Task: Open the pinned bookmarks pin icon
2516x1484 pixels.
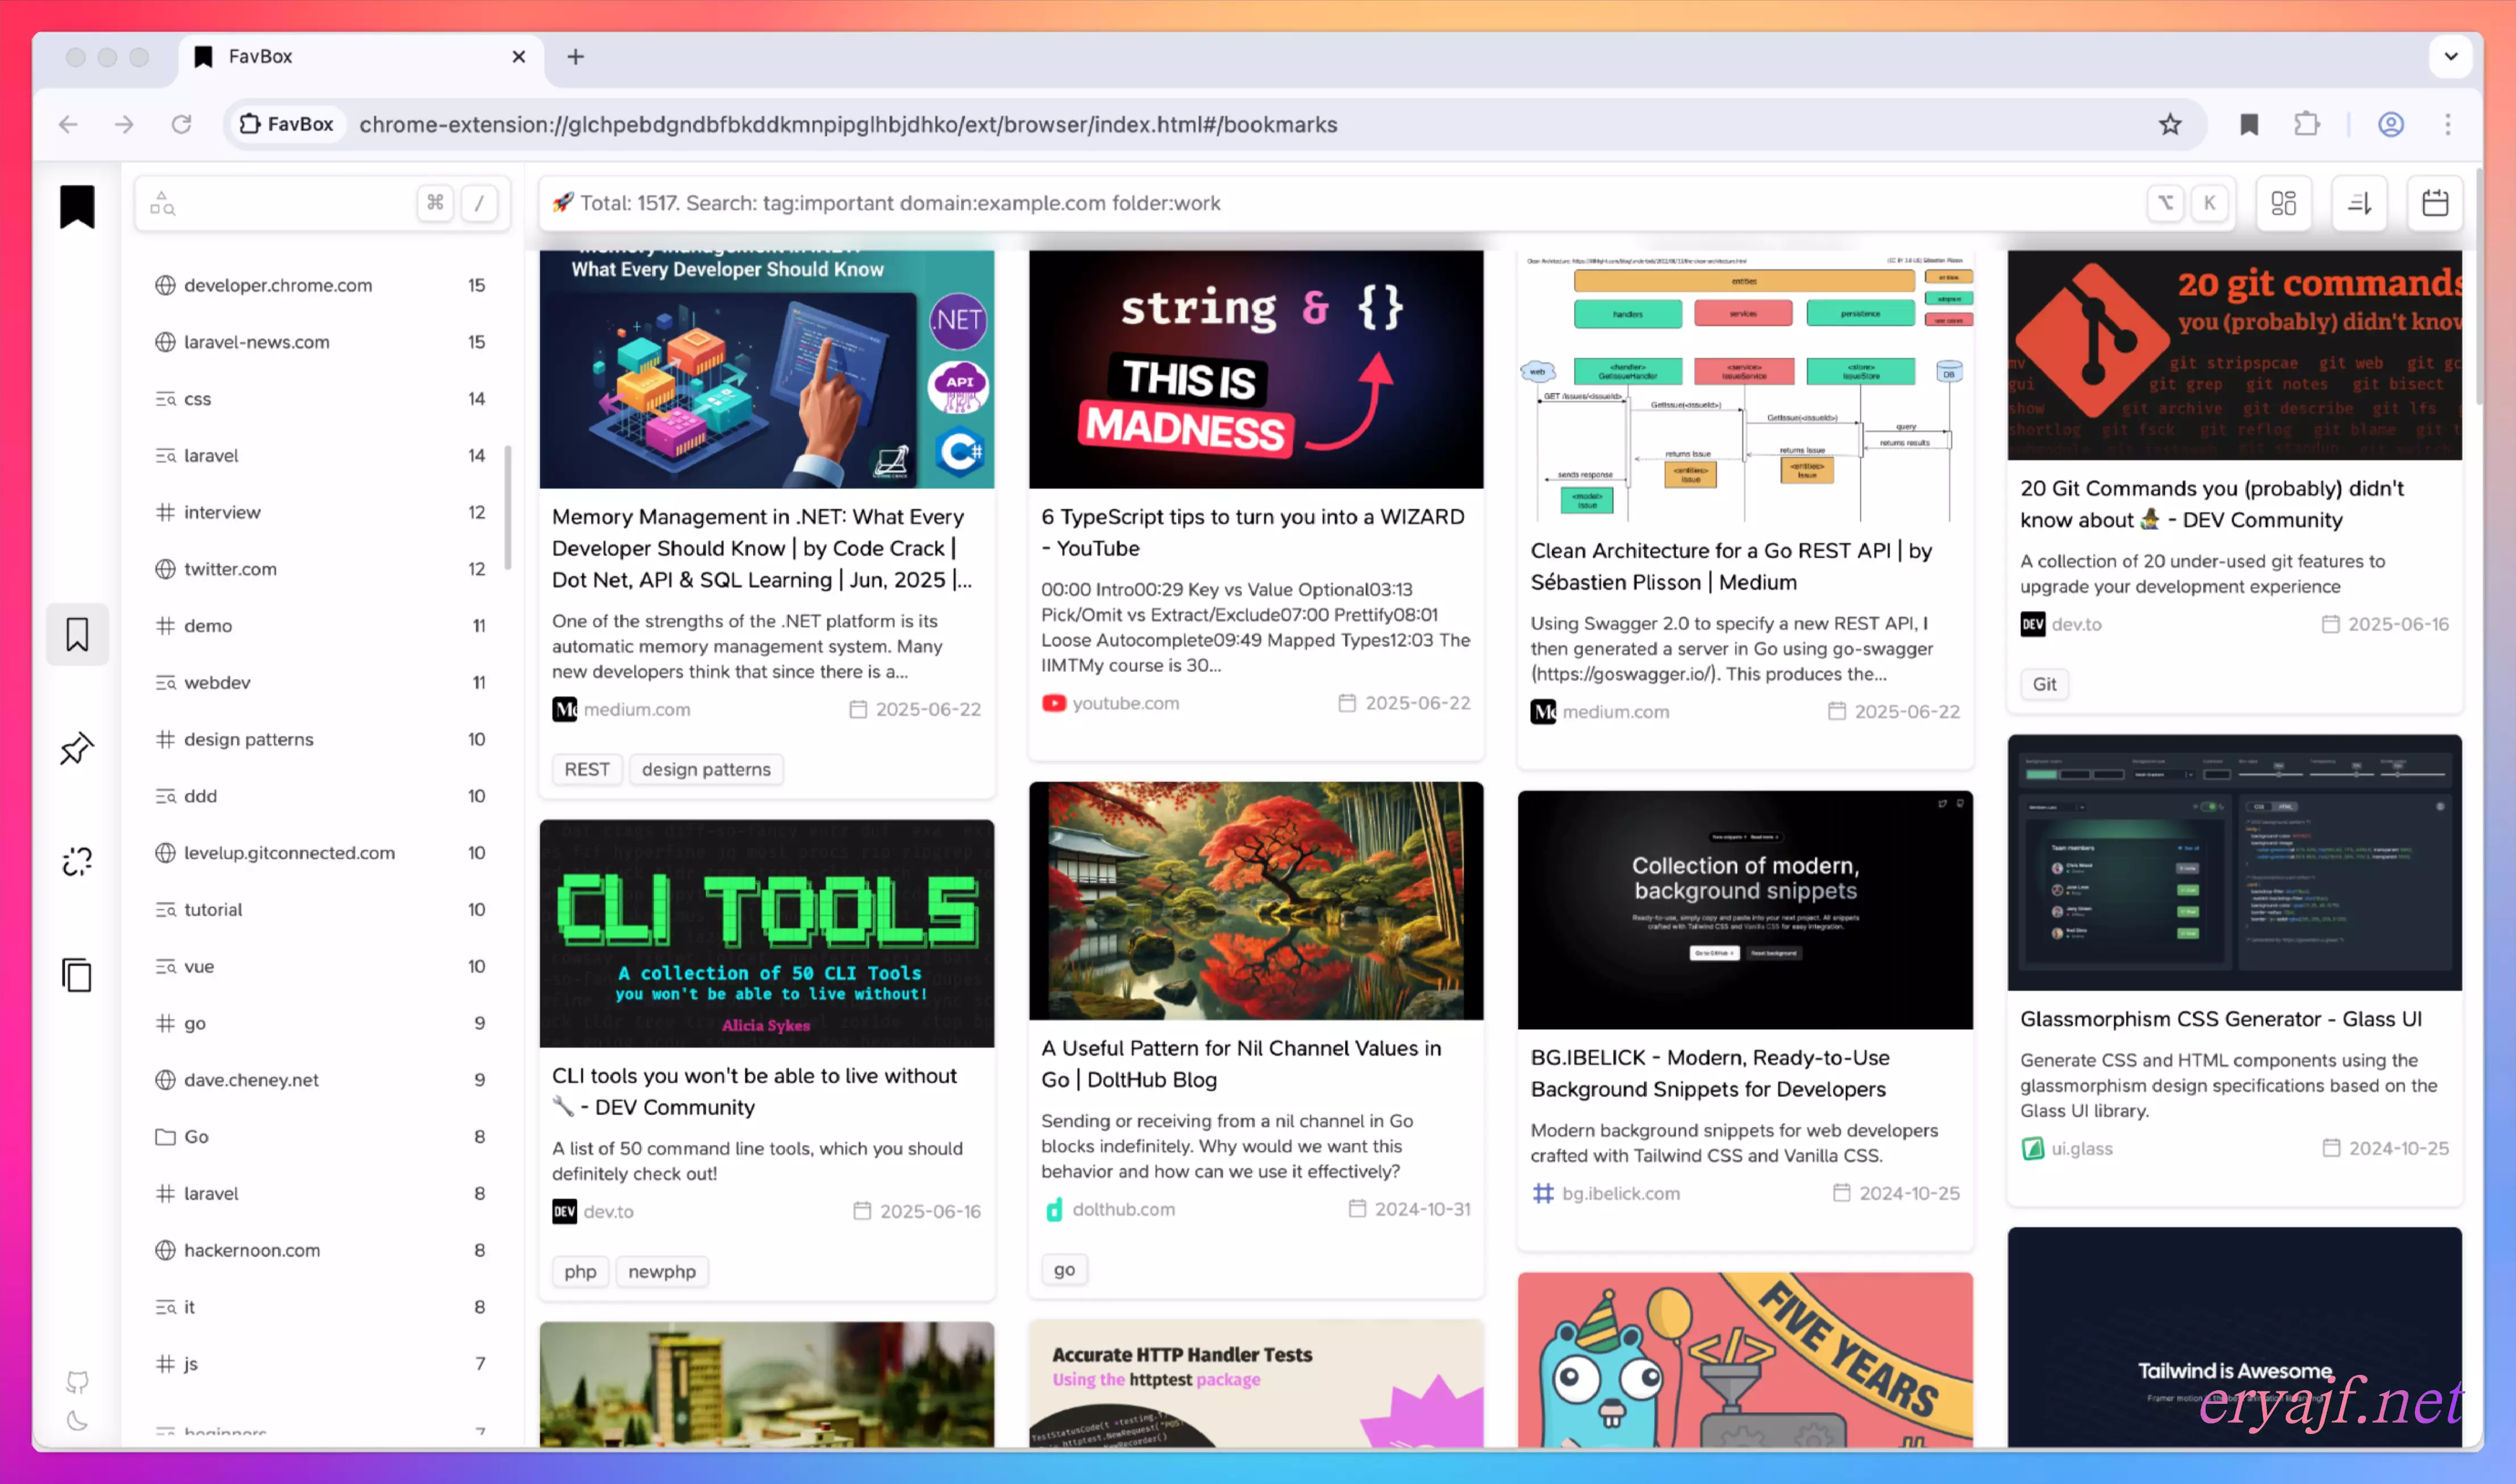Action: tap(77, 748)
